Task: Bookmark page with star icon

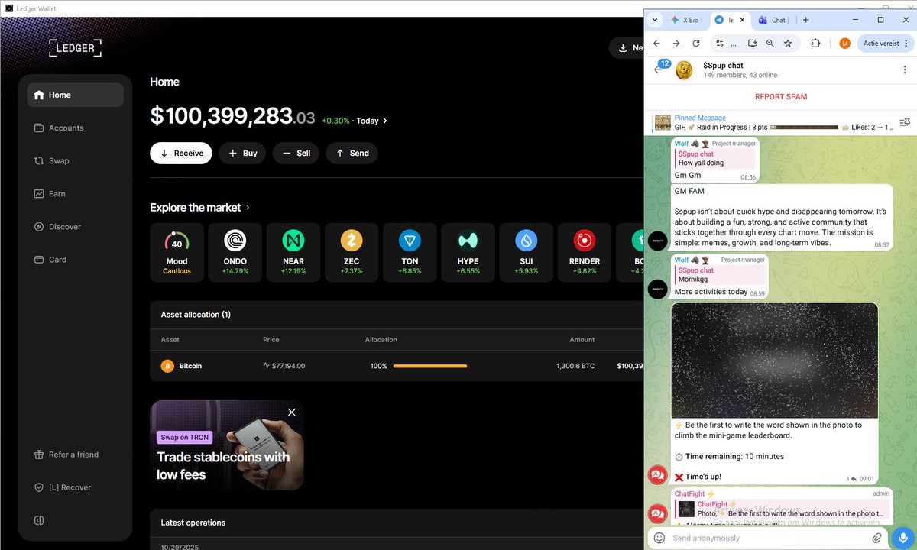Action: pos(788,44)
